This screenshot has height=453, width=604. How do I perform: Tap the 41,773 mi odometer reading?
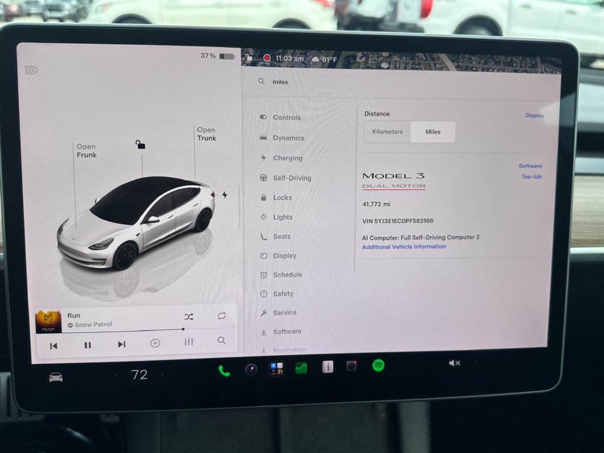pyautogui.click(x=376, y=204)
